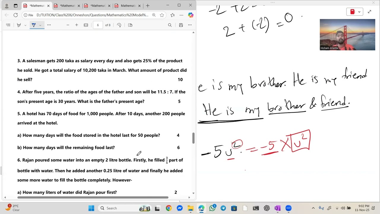380x214 pixels.
Task: Click Hisham Ananta video thumbnail
Action: pyautogui.click(x=347, y=35)
